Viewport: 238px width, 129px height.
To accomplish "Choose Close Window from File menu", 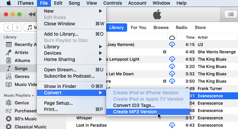I will pyautogui.click(x=72, y=24).
